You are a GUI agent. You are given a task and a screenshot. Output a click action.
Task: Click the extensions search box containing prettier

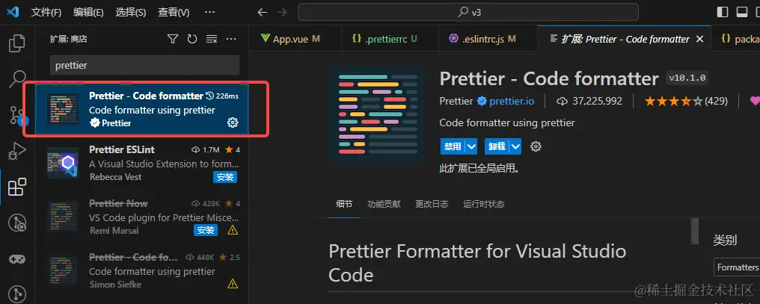(144, 65)
